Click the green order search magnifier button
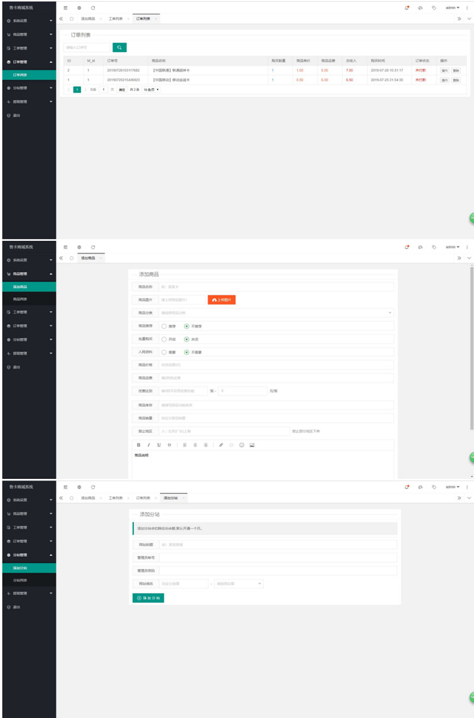This screenshot has width=474, height=718. [120, 47]
